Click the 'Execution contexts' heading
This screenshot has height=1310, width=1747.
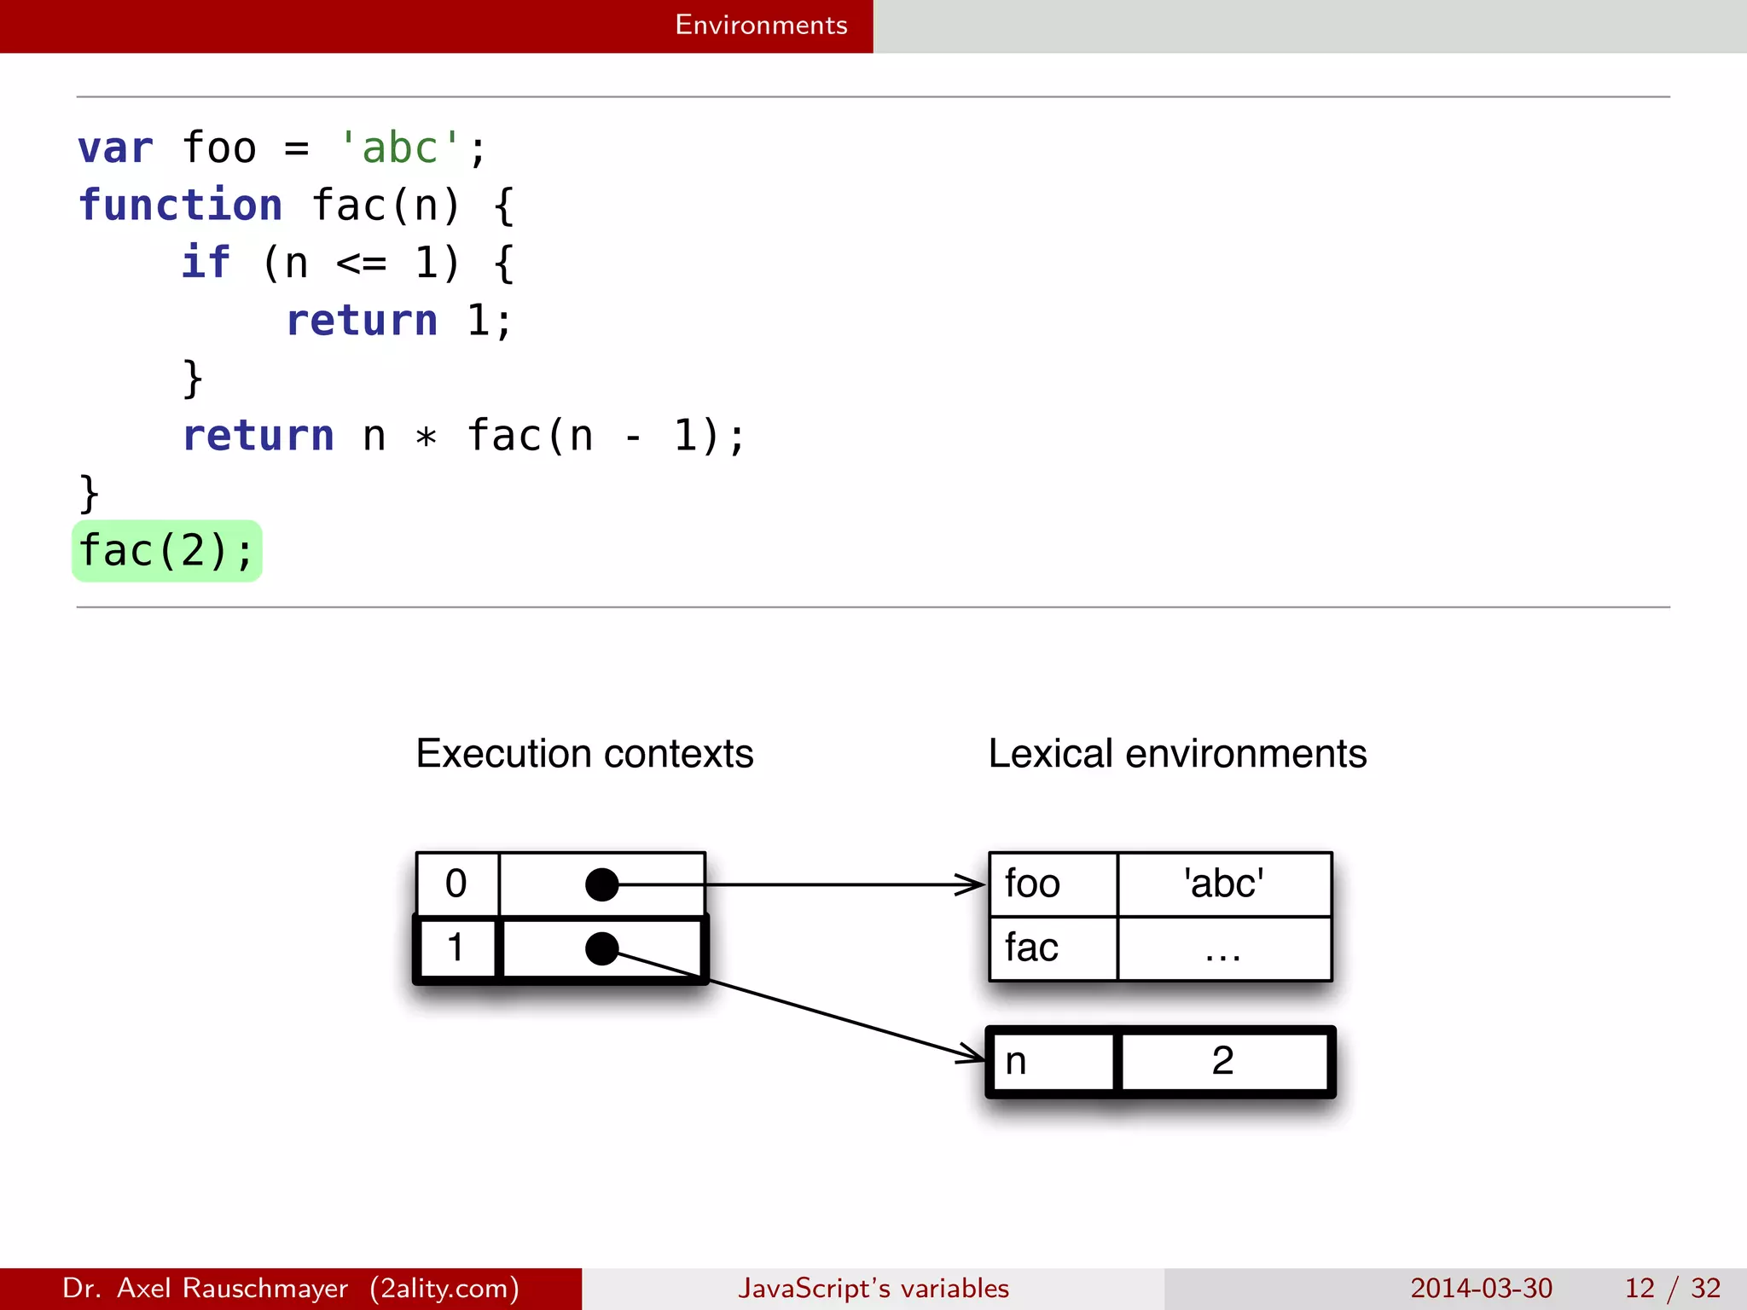pos(584,754)
